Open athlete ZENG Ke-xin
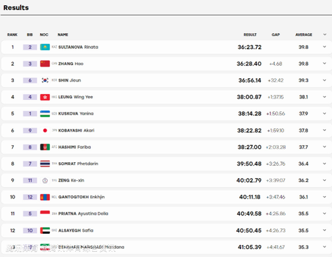The height and width of the screenshot is (257, 332). tap(71, 180)
